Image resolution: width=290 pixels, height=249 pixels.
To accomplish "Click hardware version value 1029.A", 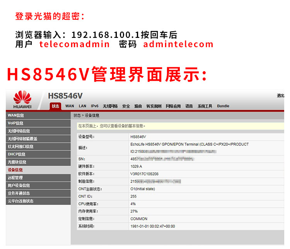I will [x=136, y=166].
